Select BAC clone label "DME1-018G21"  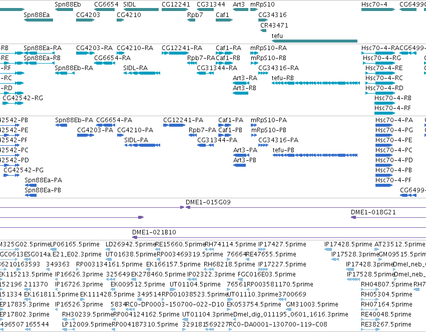[373, 212]
